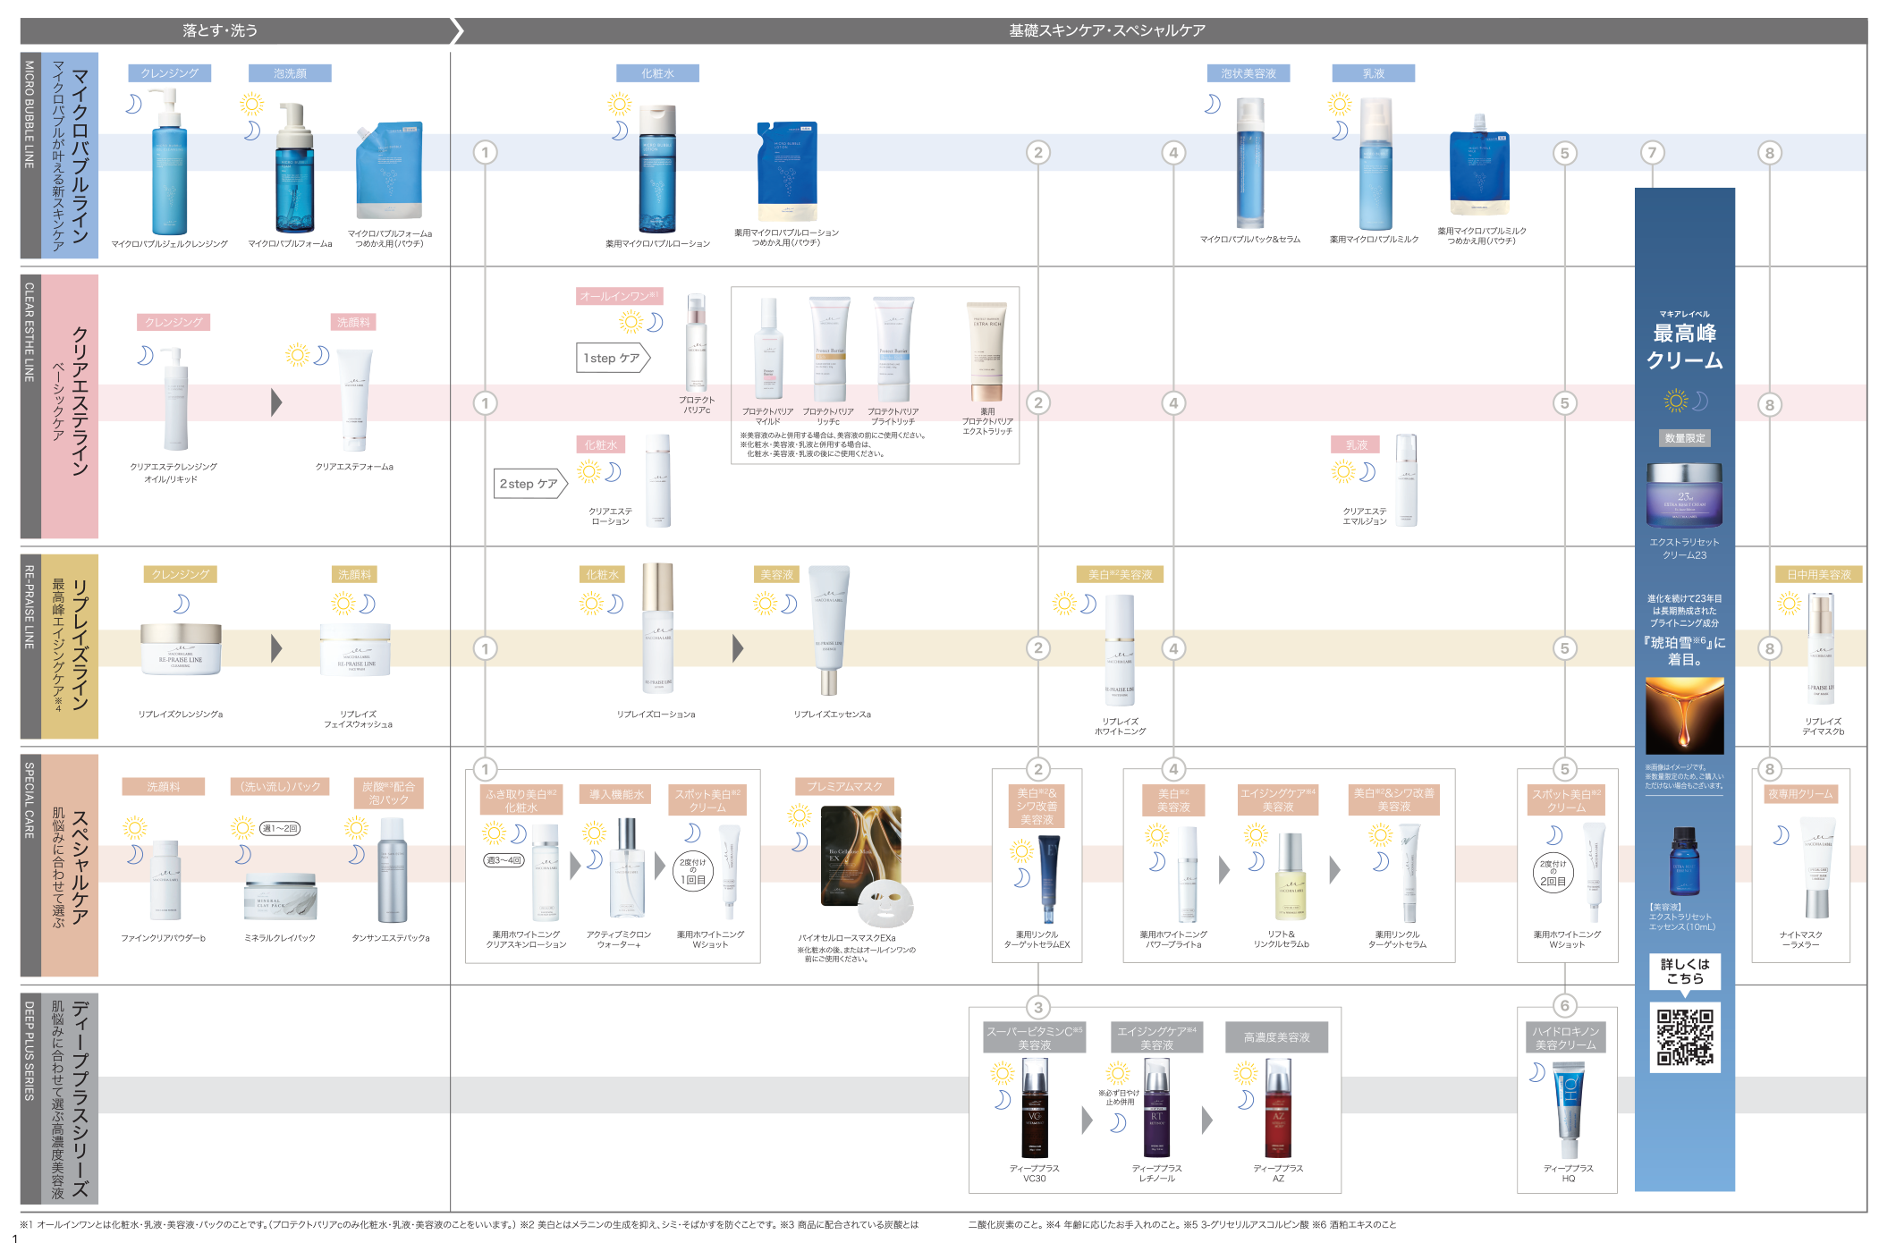Click the arrow between レチノール and AZ
1896x1243 pixels.
pos(1206,1120)
